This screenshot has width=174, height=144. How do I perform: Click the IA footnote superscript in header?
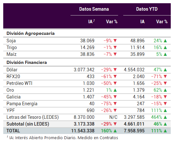pos(94,20)
